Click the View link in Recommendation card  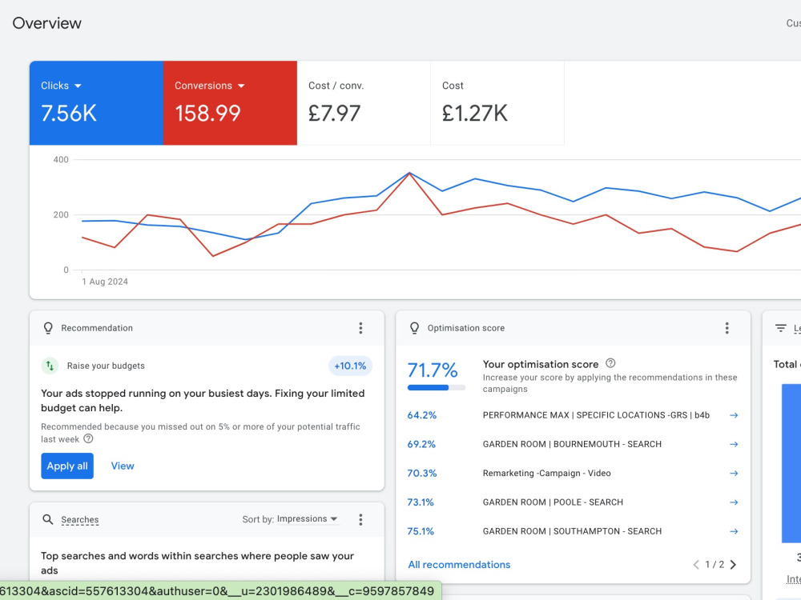tap(123, 466)
